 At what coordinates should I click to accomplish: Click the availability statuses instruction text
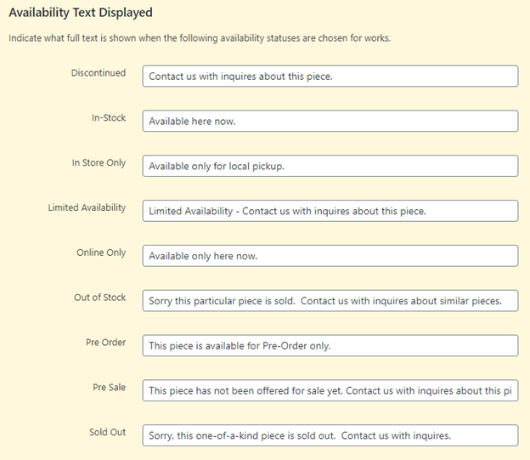(x=200, y=38)
